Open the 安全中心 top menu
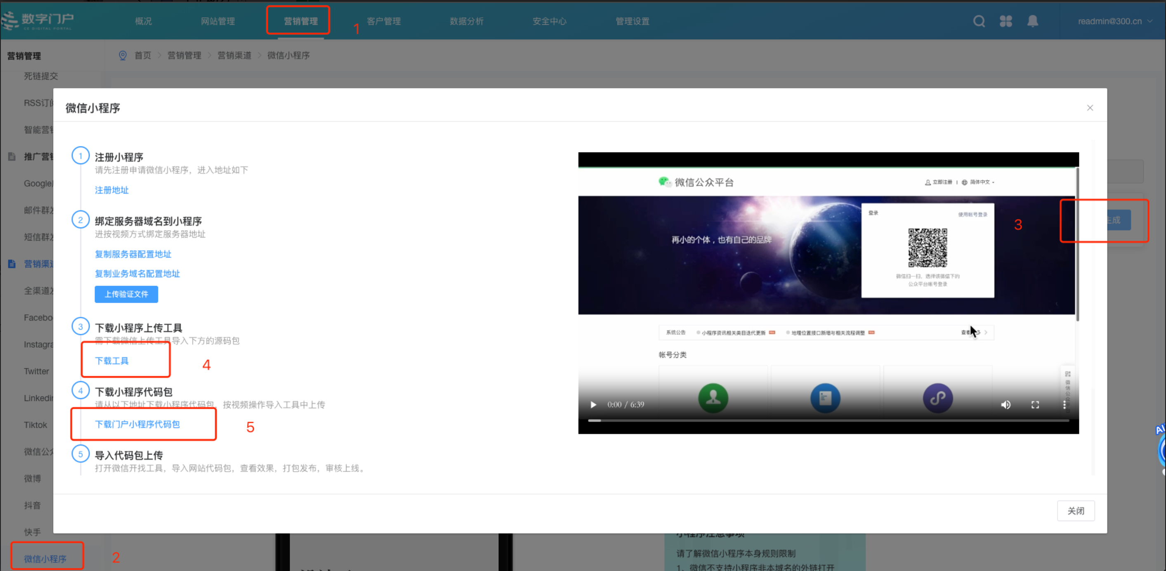Image resolution: width=1166 pixels, height=571 pixels. pyautogui.click(x=549, y=21)
